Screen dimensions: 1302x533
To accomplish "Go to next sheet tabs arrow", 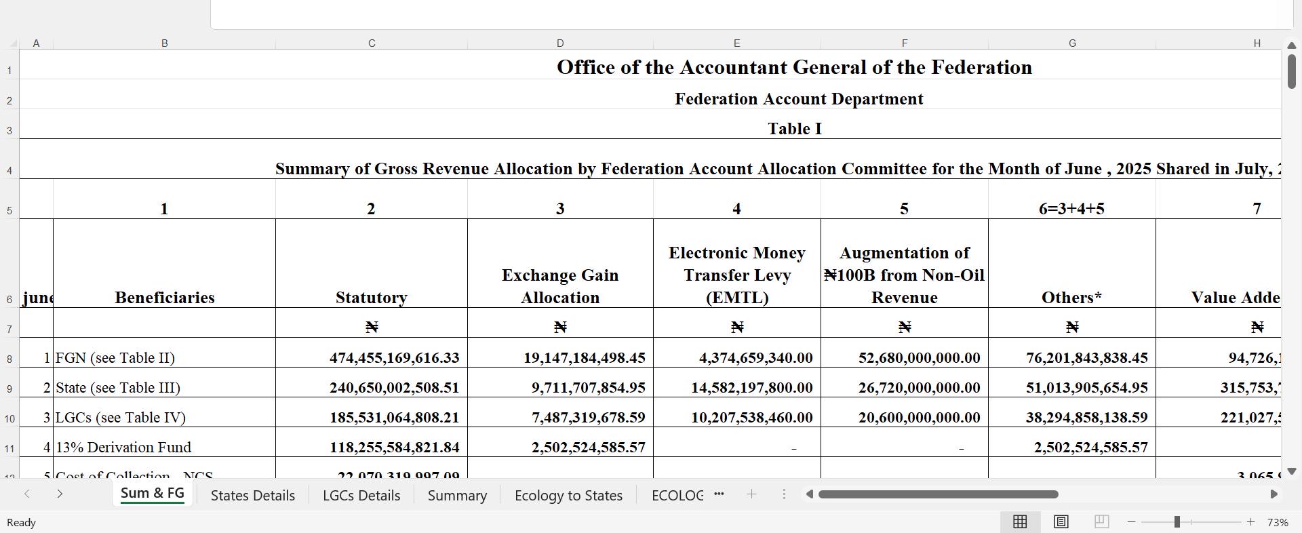I will [x=60, y=494].
